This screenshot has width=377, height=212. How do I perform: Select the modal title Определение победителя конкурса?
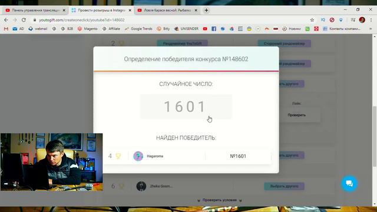click(186, 59)
